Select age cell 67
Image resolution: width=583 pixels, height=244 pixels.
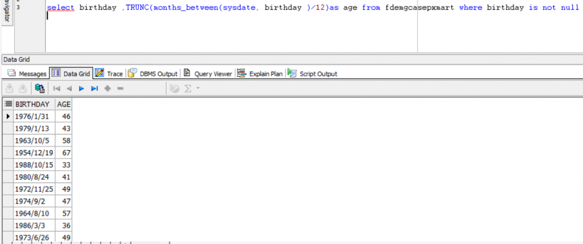[64, 152]
